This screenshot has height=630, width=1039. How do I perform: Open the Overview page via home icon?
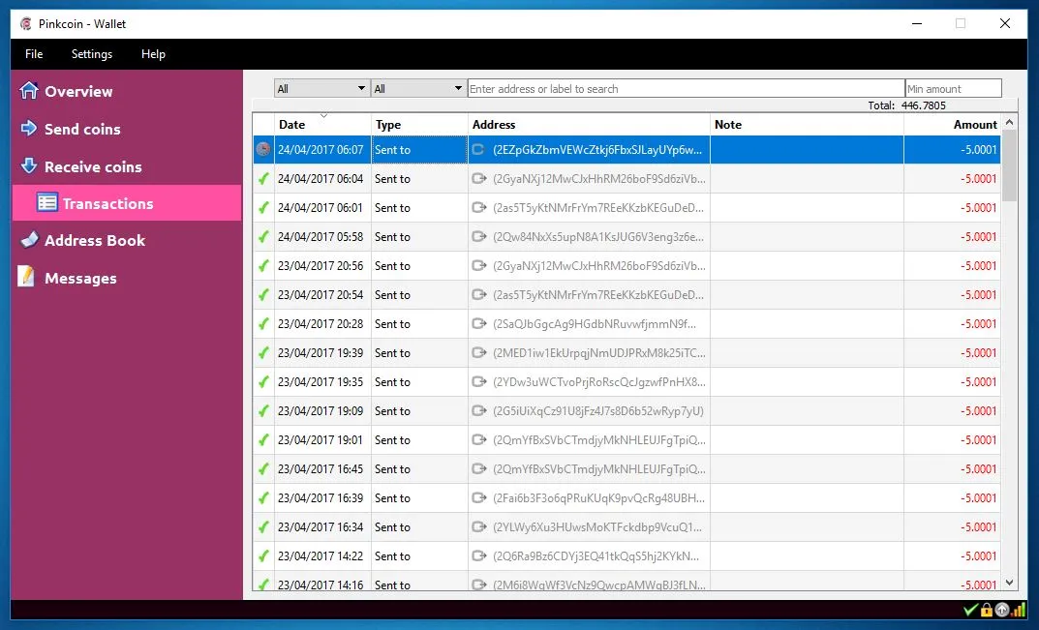pos(28,90)
